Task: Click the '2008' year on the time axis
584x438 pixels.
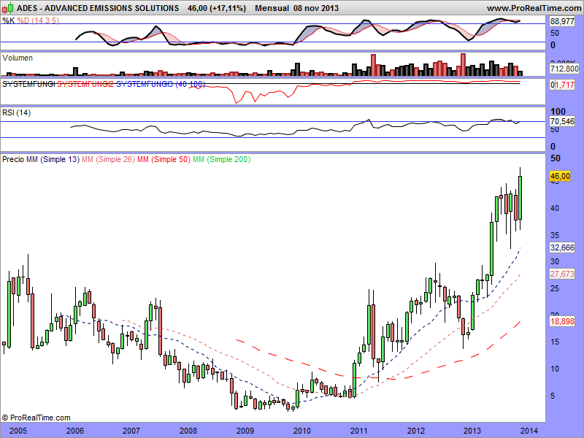Action: point(188,431)
